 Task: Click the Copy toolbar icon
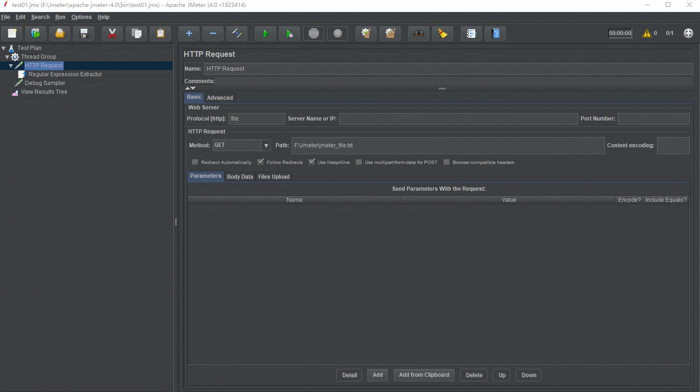pyautogui.click(x=136, y=33)
